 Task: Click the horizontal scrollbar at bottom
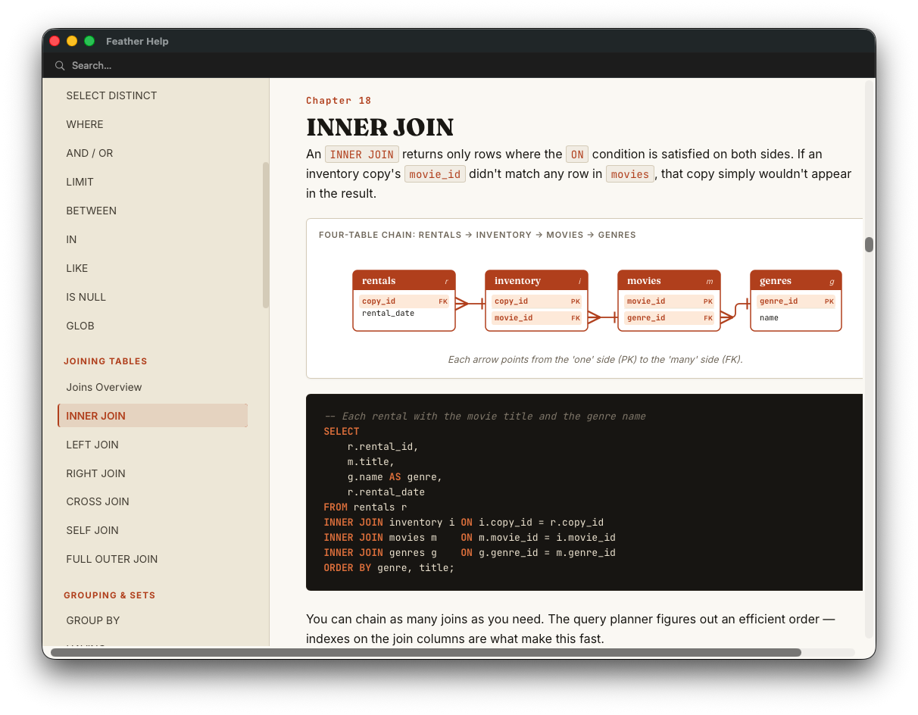pos(426,652)
